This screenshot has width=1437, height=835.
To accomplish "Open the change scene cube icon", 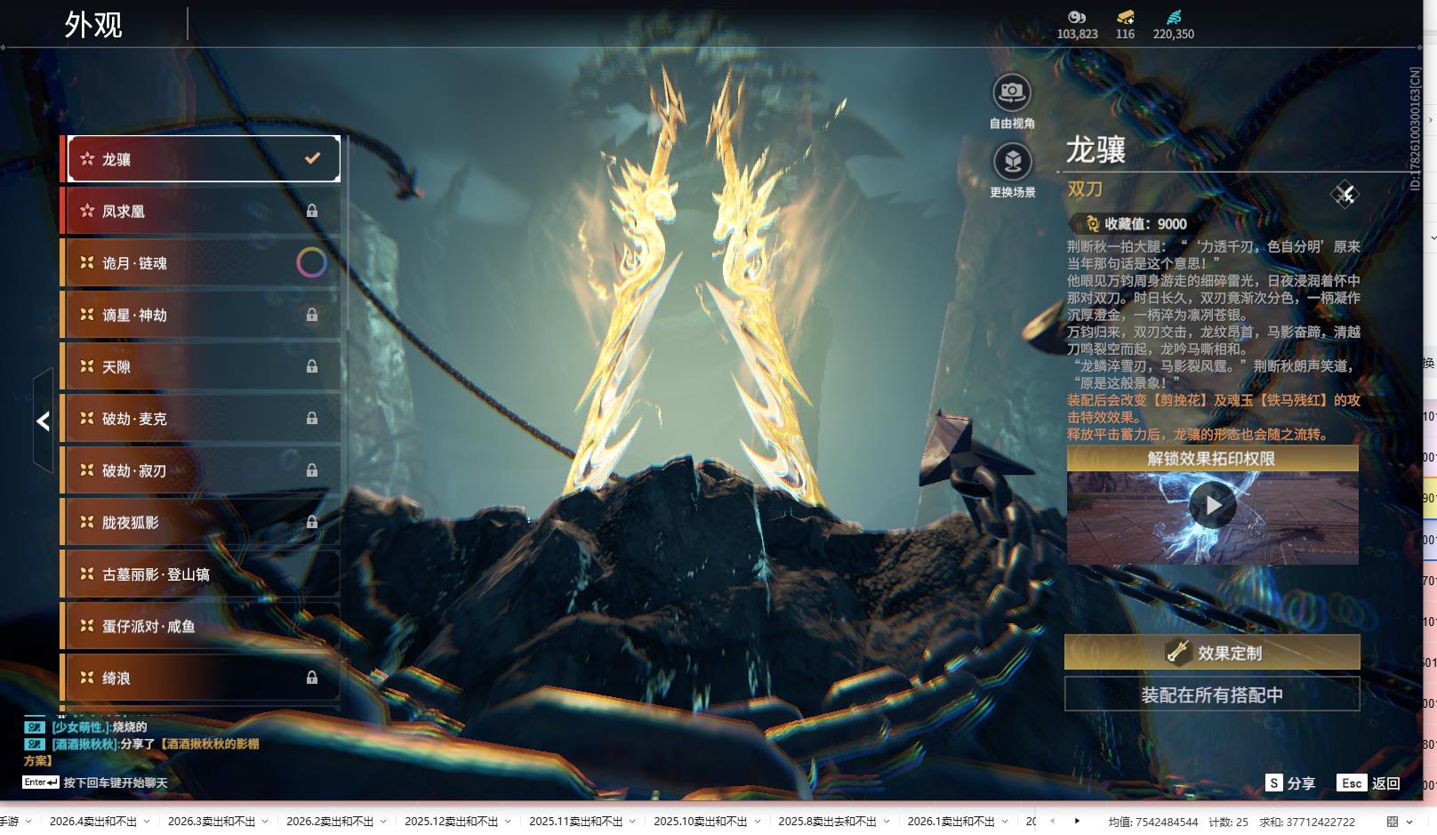I will click(1012, 162).
